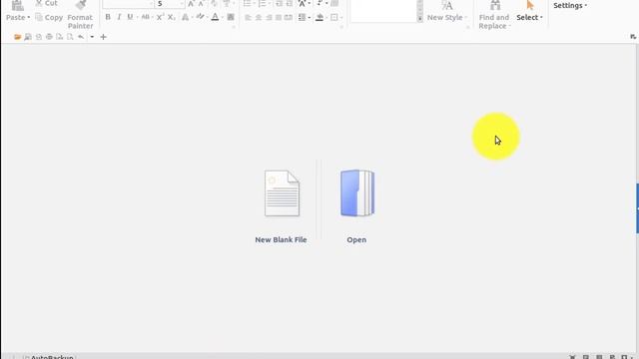Toggle Underline formatting

(130, 17)
